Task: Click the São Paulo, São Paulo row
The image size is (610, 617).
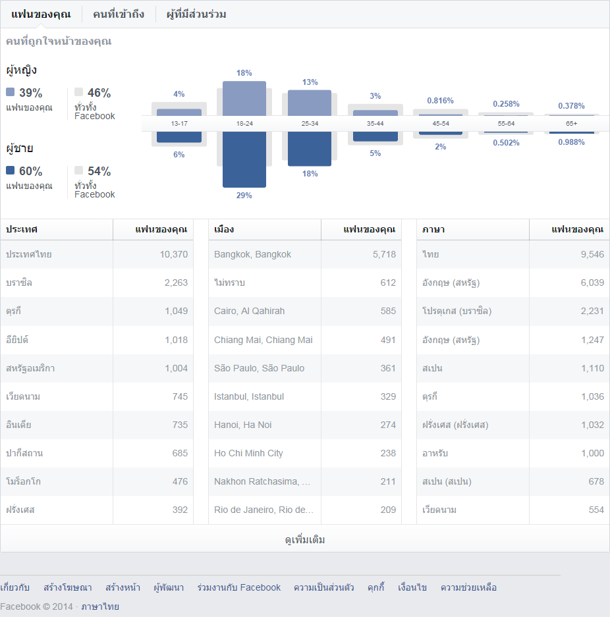Action: pos(305,368)
